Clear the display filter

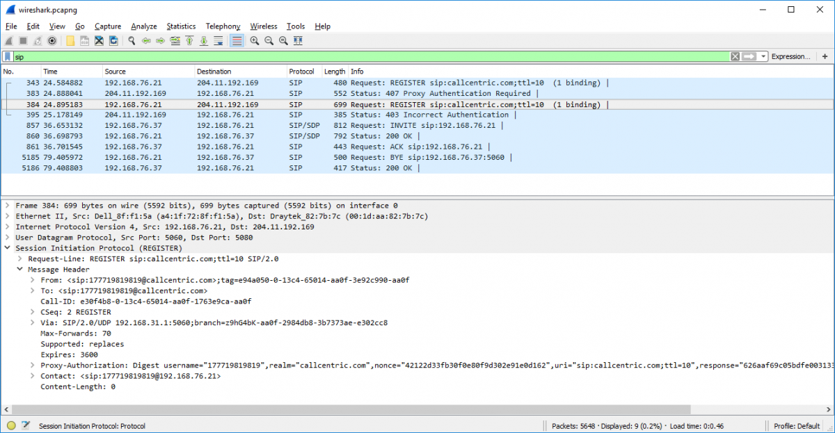pos(735,56)
